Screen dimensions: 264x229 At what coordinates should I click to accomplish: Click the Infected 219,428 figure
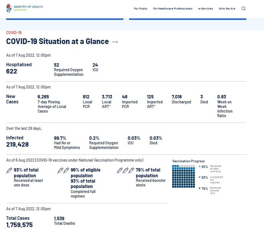point(17,144)
